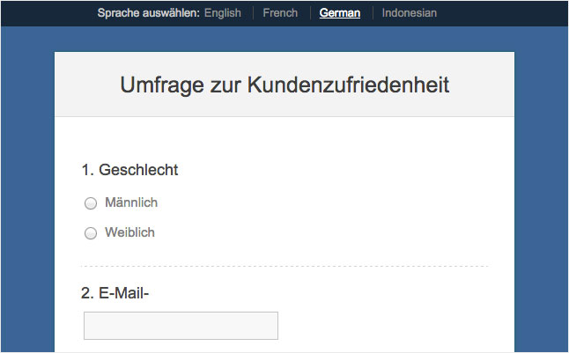Click the blue background left of the form
The height and width of the screenshot is (353, 569).
tap(26, 194)
